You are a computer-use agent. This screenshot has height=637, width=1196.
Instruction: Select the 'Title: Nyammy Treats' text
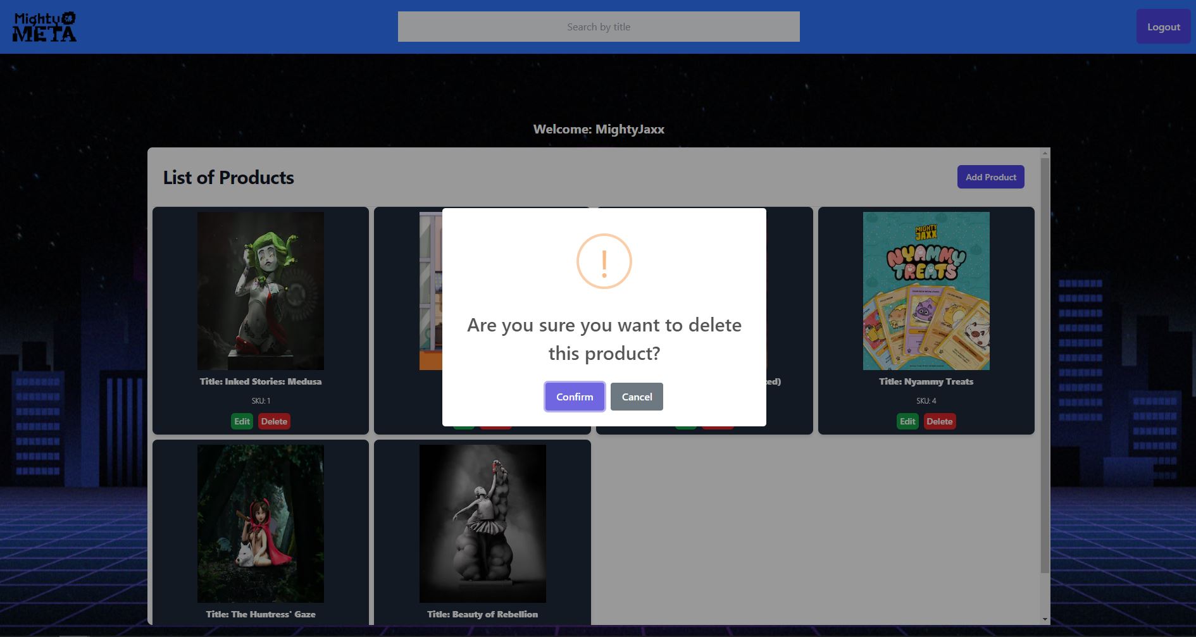pyautogui.click(x=926, y=381)
